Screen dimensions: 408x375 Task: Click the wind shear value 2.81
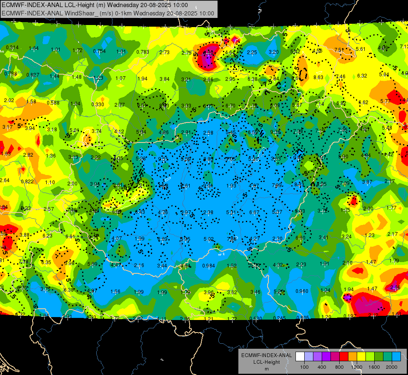click(186, 132)
